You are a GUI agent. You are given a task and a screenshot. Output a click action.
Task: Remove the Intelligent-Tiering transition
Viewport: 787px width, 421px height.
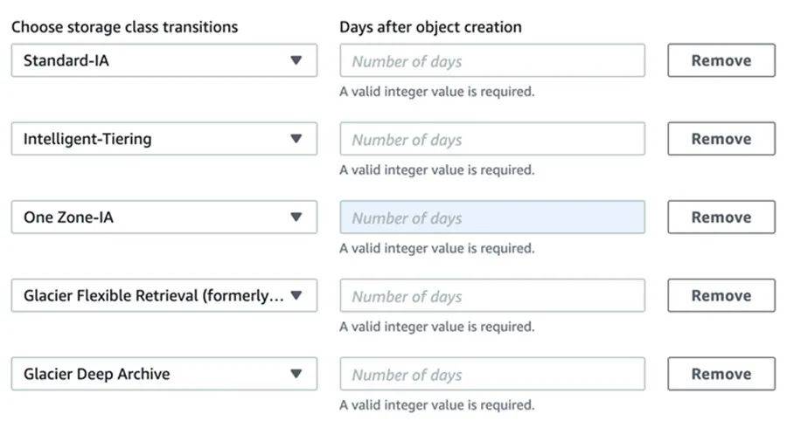point(721,138)
